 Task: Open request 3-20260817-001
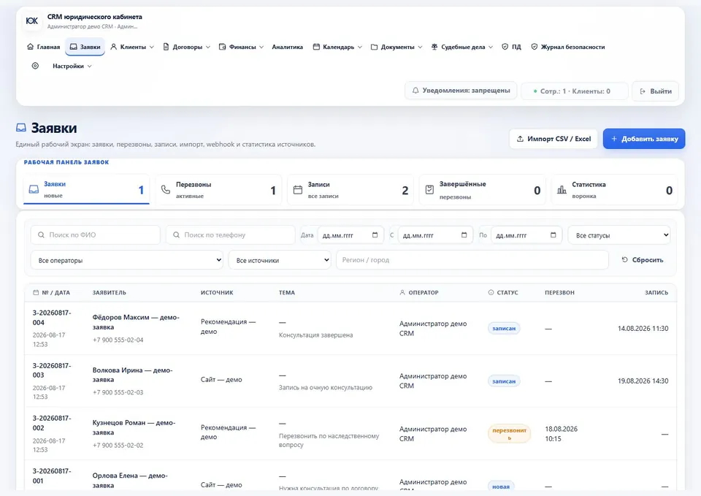[52, 476]
